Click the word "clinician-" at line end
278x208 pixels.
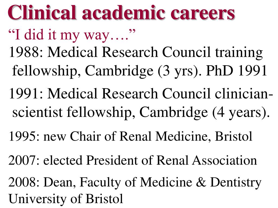click(244, 94)
